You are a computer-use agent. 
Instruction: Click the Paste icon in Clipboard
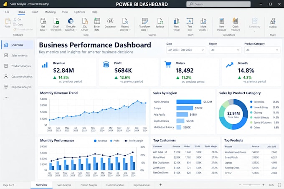coord(8,21)
